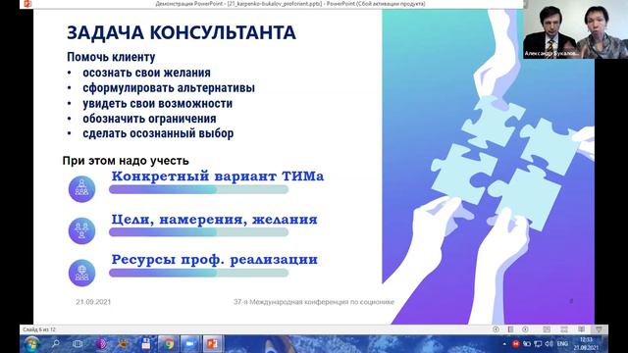Go to previous slide in status bar
Viewport: 628px width, 353px height.
[496, 329]
